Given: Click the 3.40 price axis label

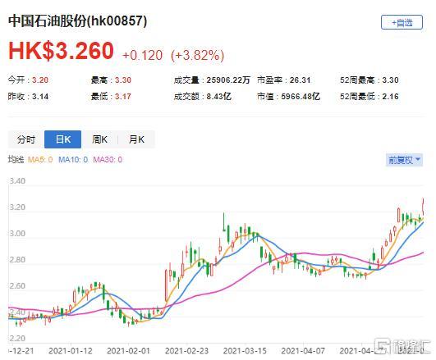Looking at the screenshot, I should pos(17,181).
